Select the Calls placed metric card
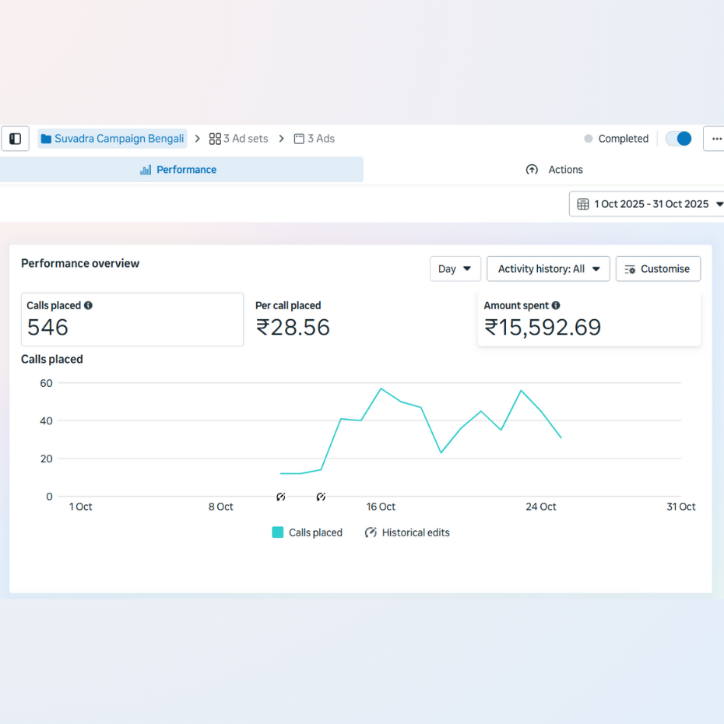Screen dimensions: 724x724 [132, 319]
